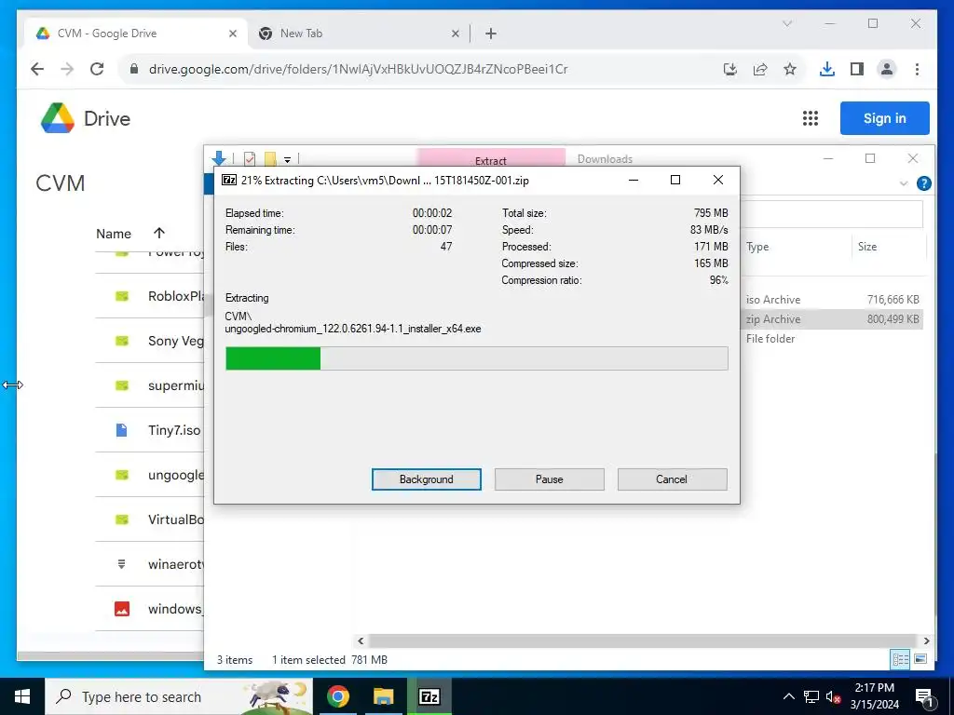Select the supermiu file row
The height and width of the screenshot is (715, 954).
(150, 385)
